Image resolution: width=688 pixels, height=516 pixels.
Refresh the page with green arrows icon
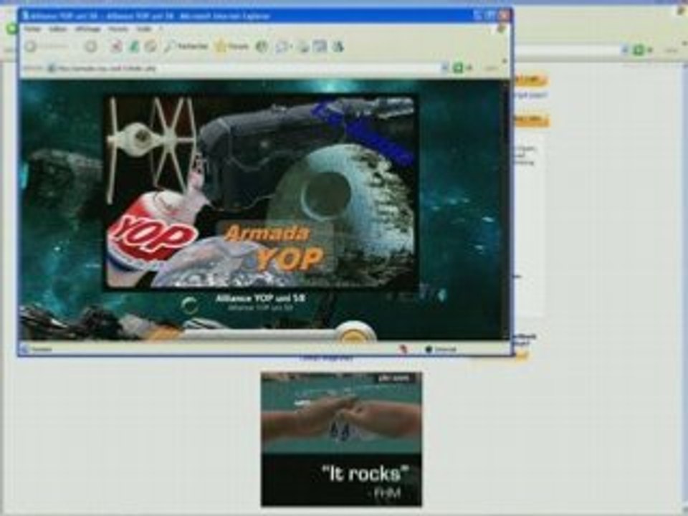[x=133, y=46]
